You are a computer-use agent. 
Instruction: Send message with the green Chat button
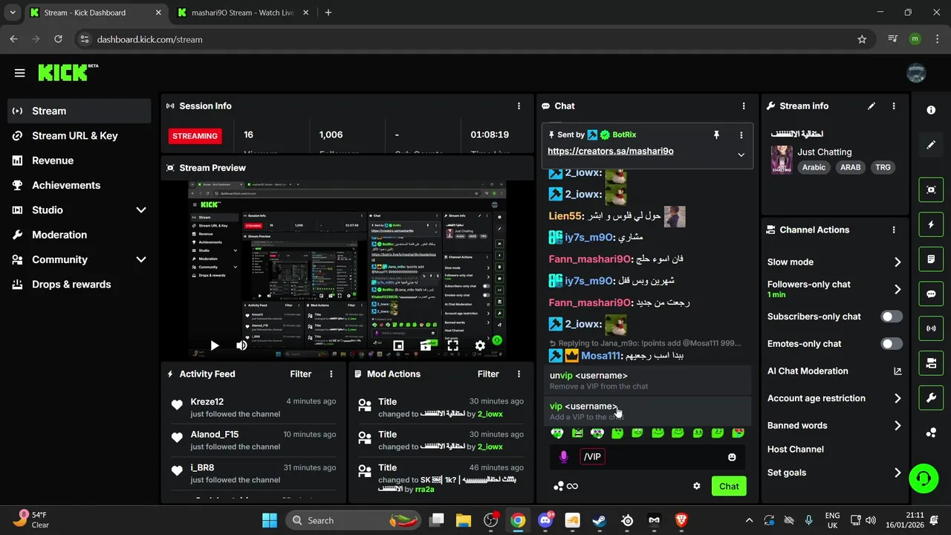tap(729, 487)
